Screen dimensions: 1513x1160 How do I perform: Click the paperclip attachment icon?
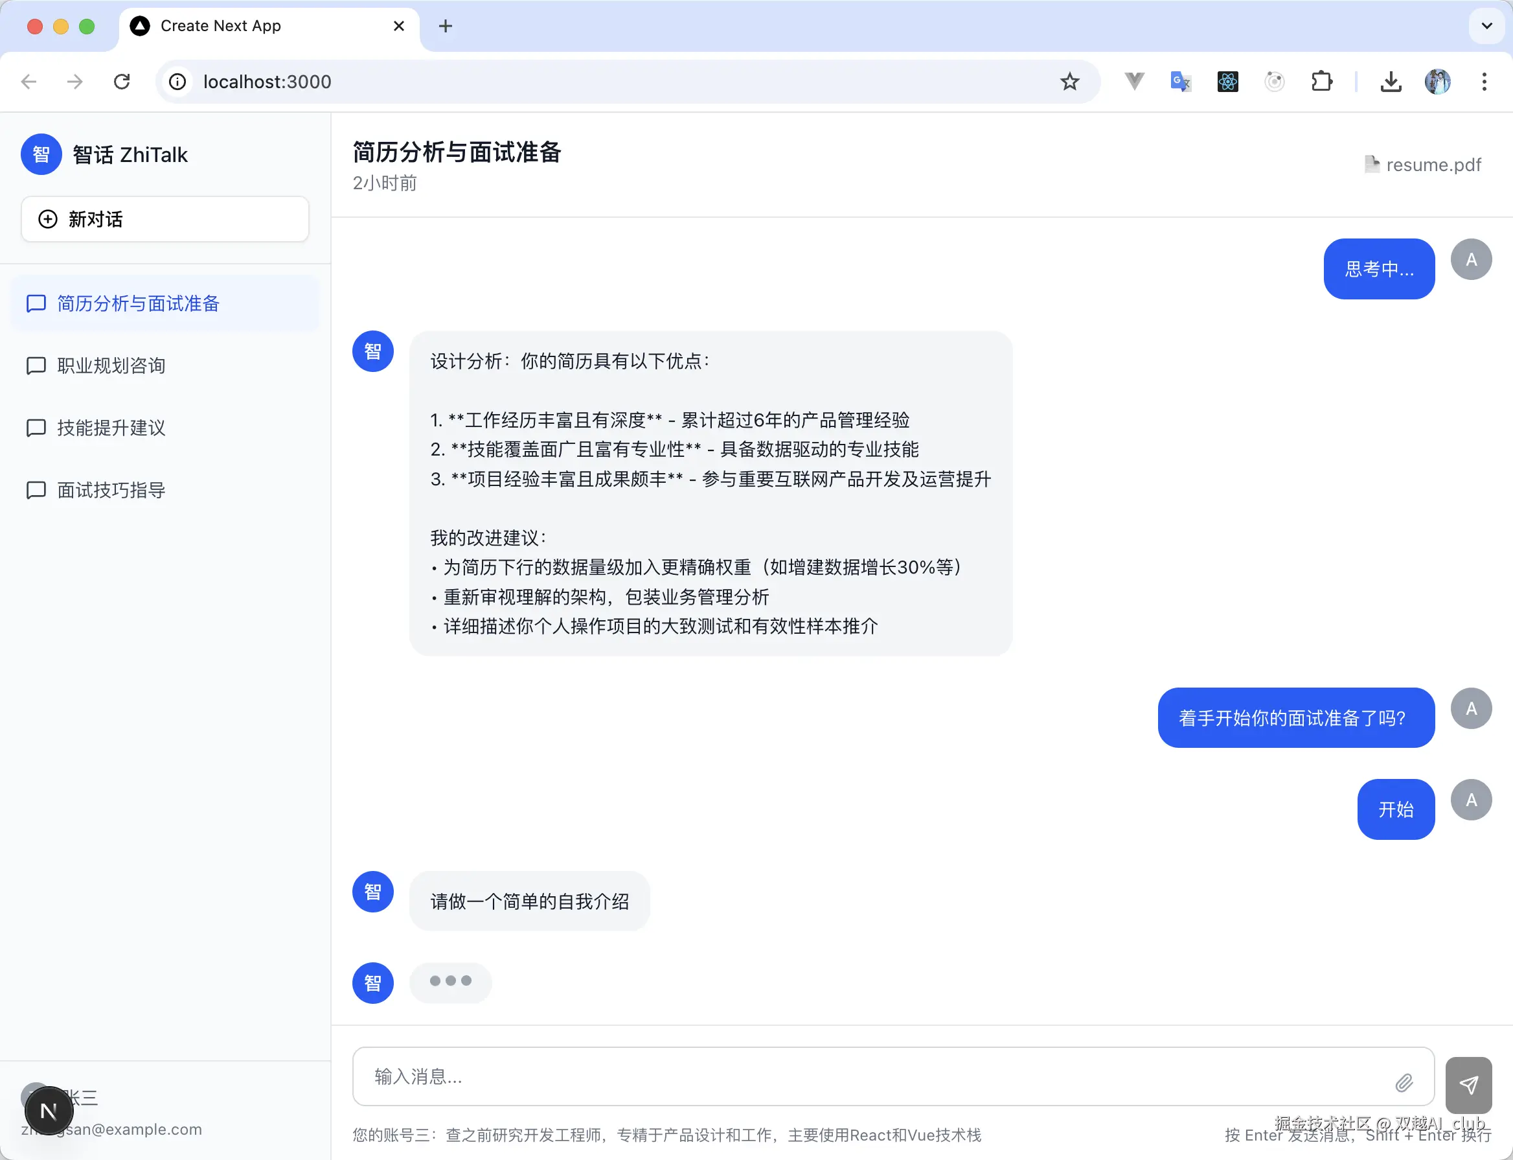coord(1404,1082)
